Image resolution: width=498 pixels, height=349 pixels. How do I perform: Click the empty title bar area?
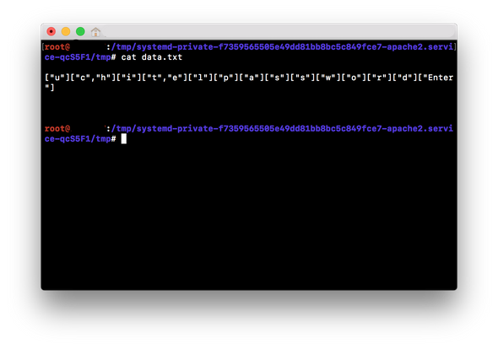click(x=279, y=31)
